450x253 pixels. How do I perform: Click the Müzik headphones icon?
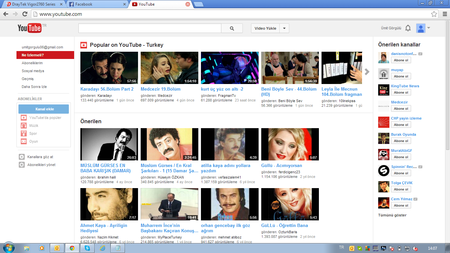(x=24, y=126)
